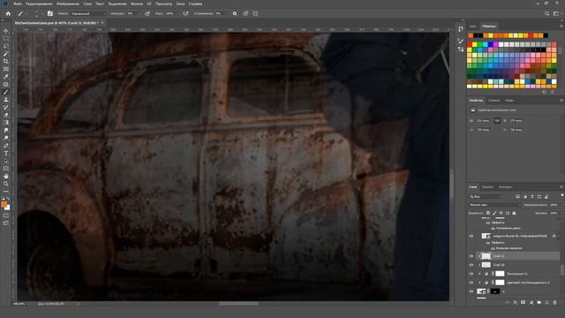565x318 pixels.
Task: Click link width and height icon in Properties
Action: (497, 121)
